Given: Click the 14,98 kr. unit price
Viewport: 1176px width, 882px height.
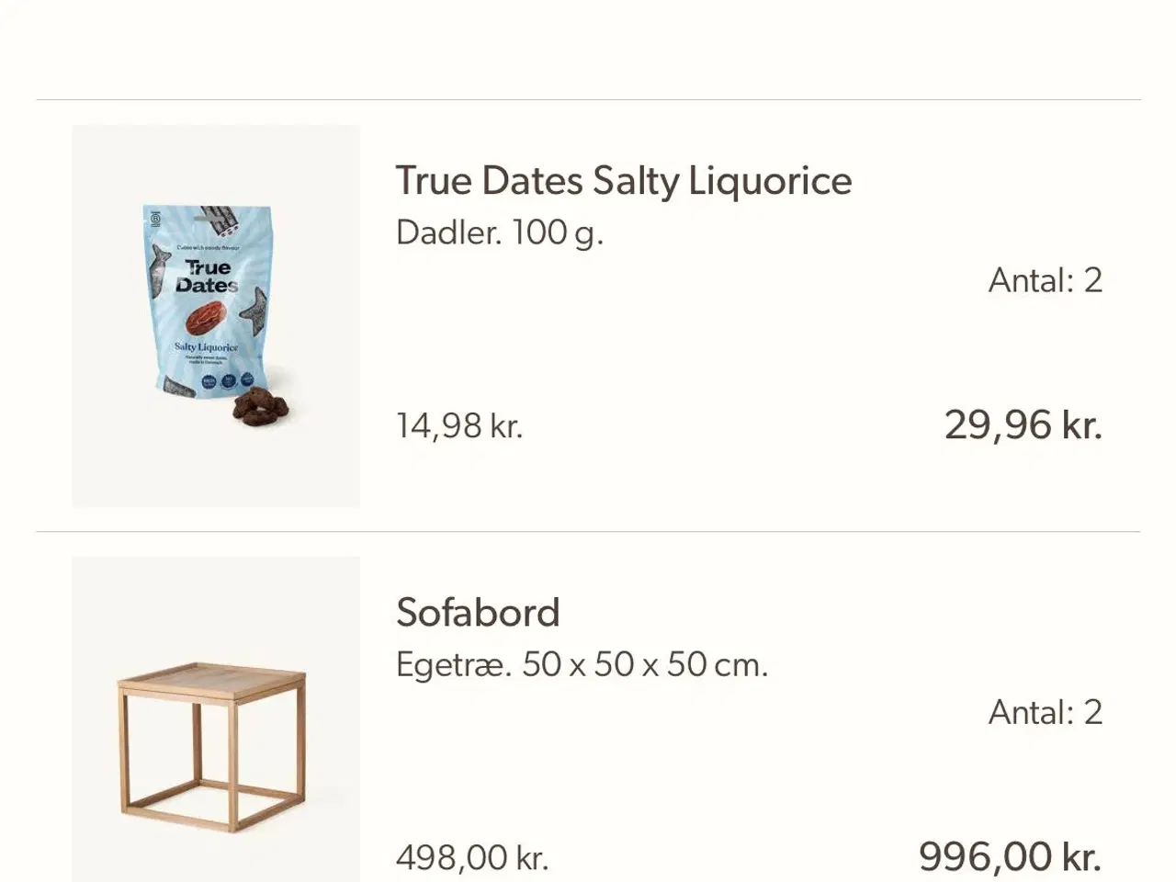Looking at the screenshot, I should click(x=459, y=425).
